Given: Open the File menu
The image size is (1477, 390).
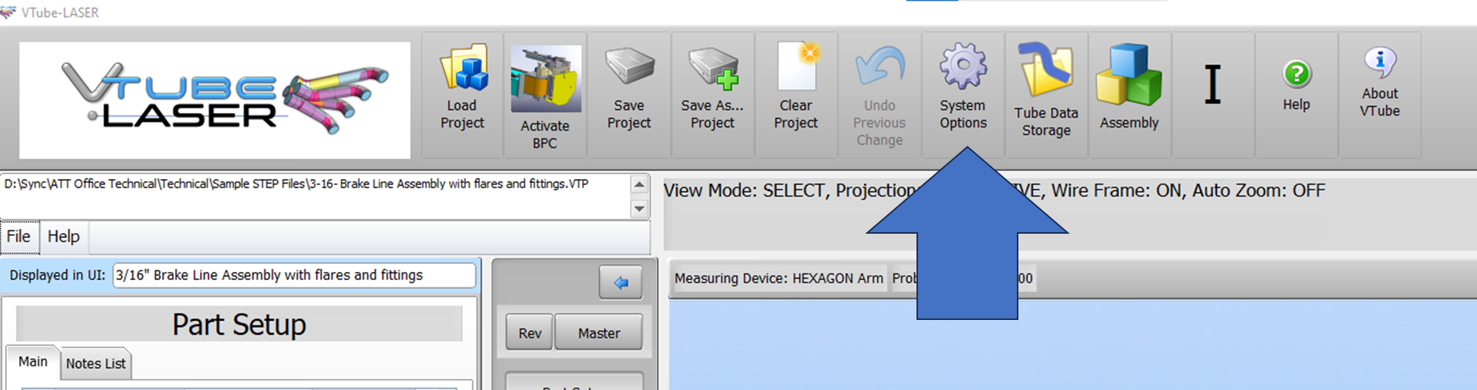Looking at the screenshot, I should tap(19, 237).
